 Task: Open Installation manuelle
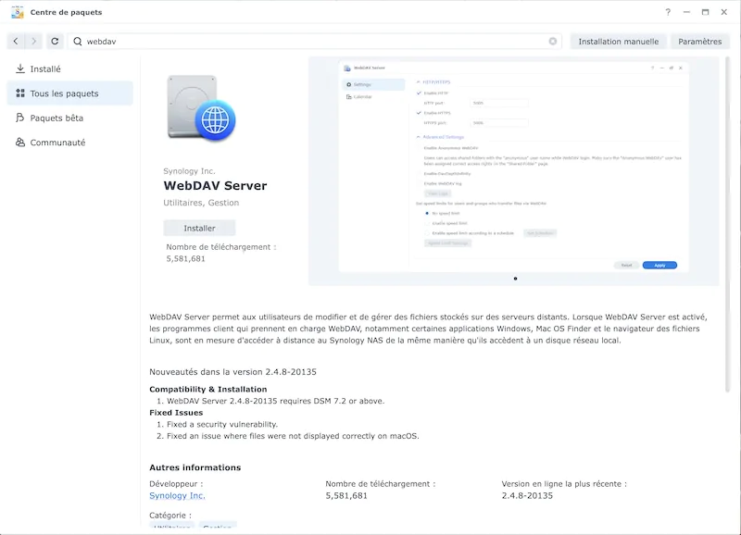tap(618, 41)
